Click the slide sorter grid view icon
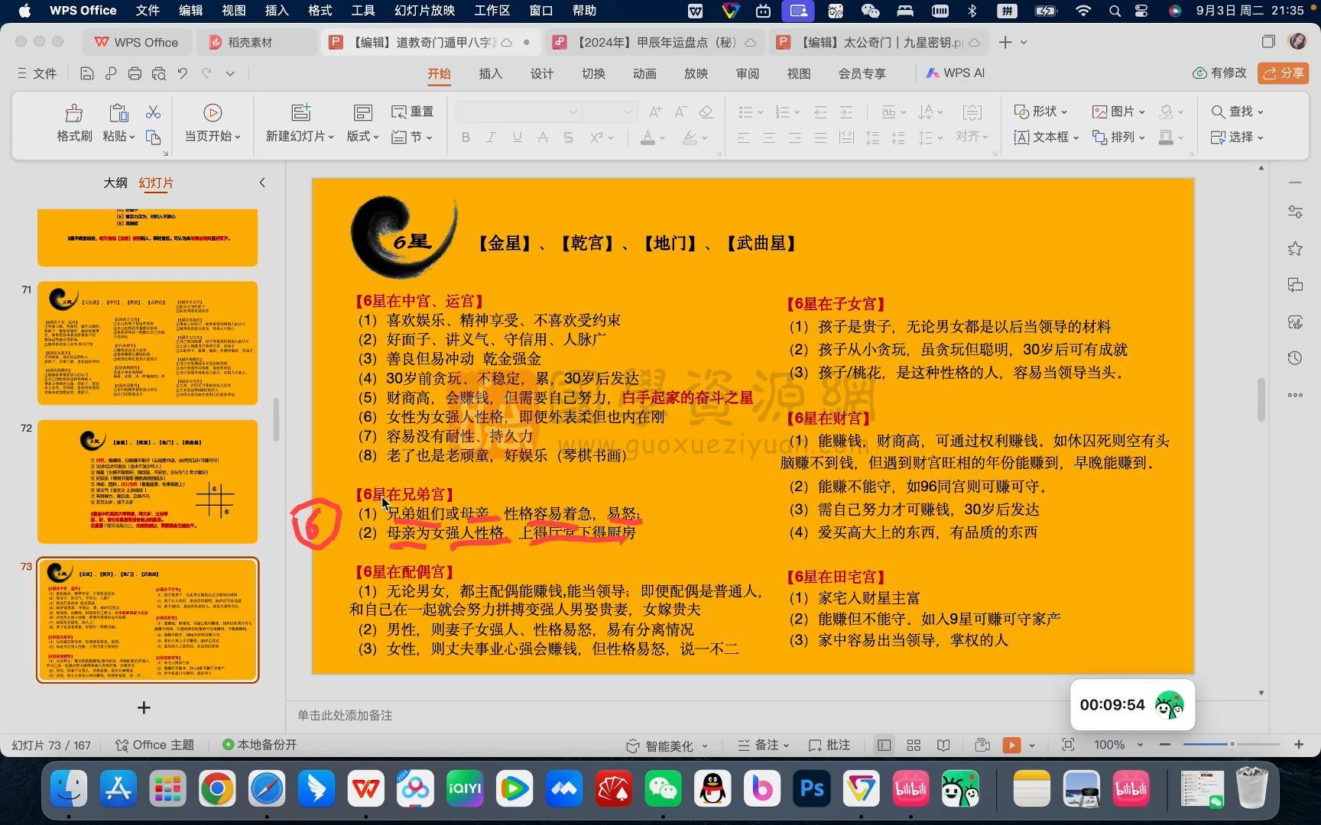Viewport: 1321px width, 825px height. [x=913, y=745]
